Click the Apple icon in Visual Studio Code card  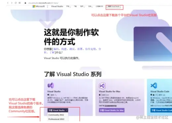click(x=154, y=95)
